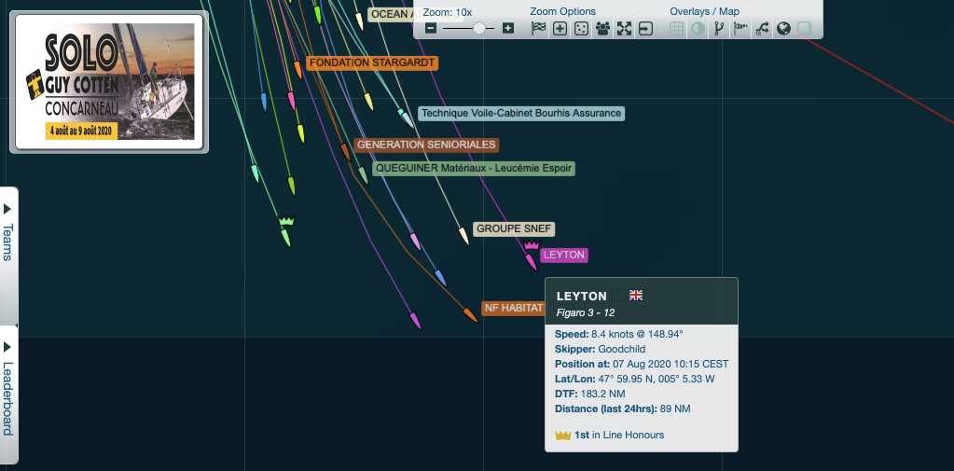Click the UK flag in LEYTON popup
Viewport: 954px width, 471px height.
(x=636, y=296)
